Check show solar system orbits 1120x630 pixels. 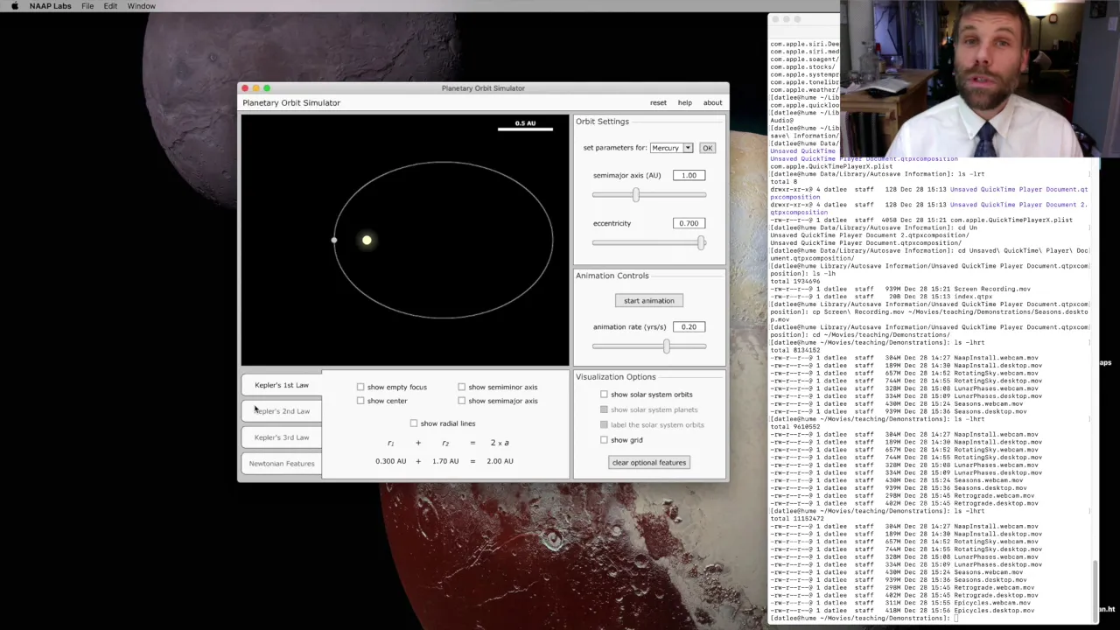pos(604,395)
